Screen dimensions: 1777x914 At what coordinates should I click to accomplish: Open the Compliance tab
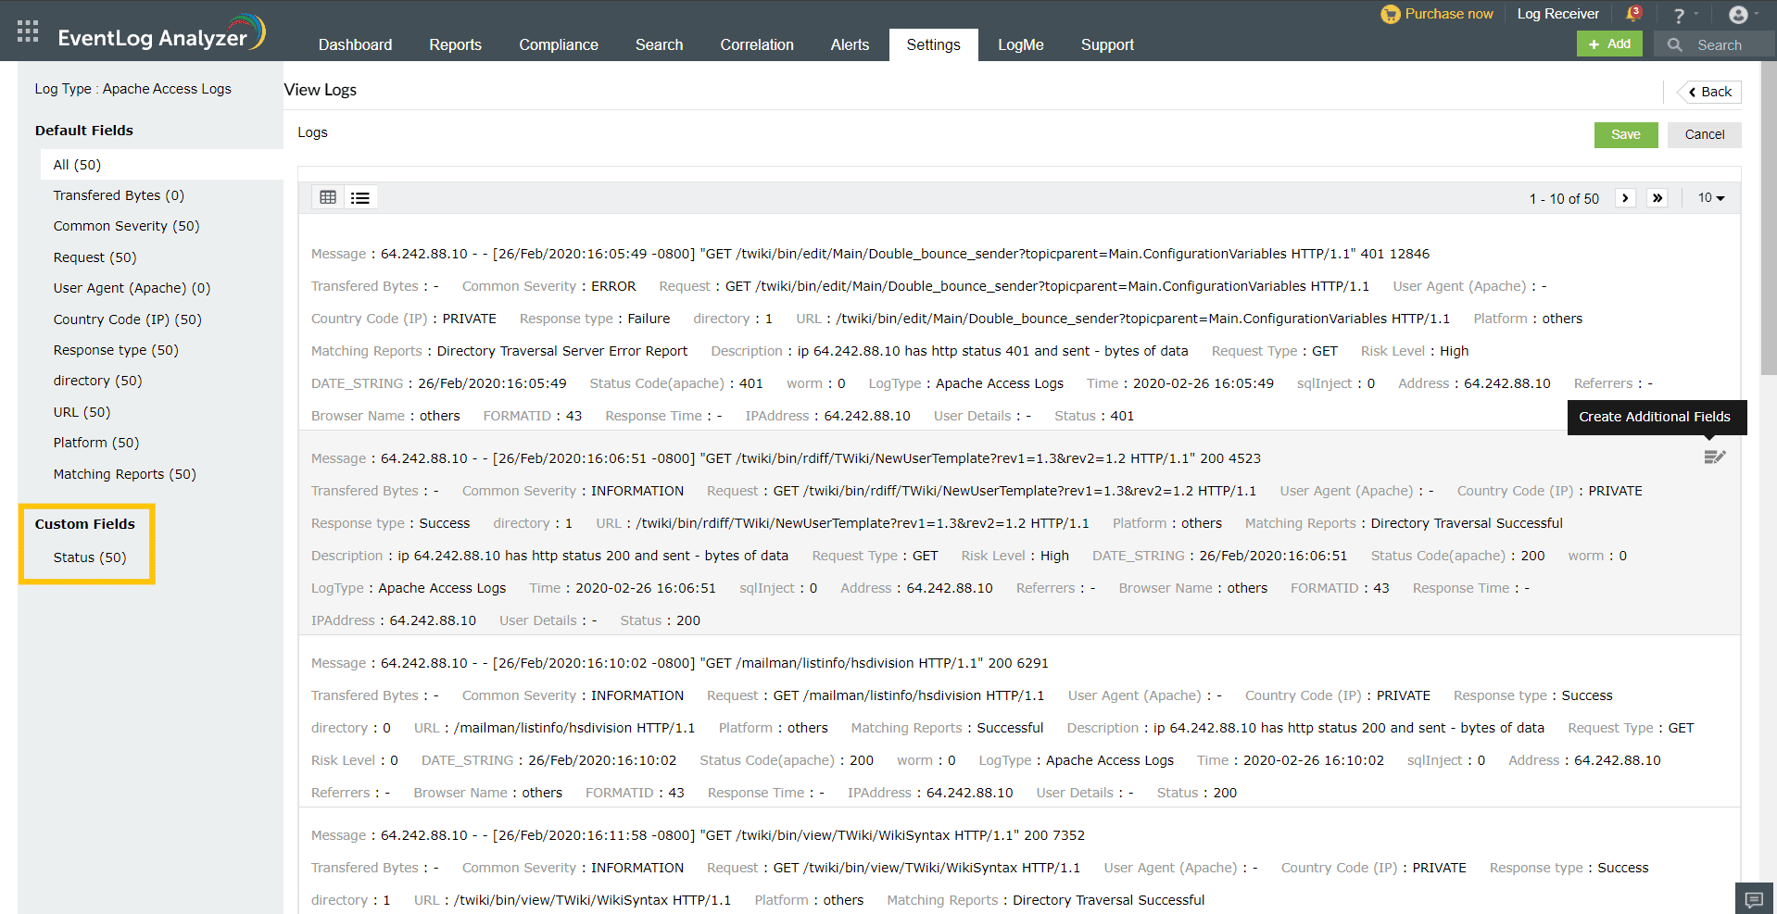click(559, 44)
